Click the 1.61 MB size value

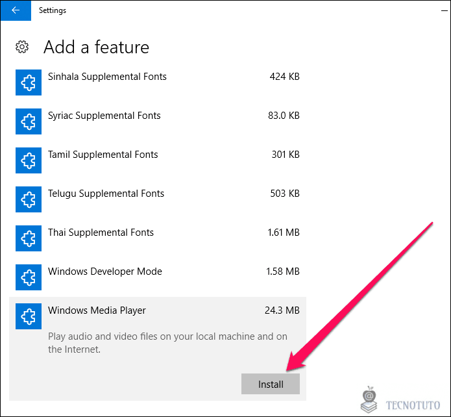click(284, 233)
